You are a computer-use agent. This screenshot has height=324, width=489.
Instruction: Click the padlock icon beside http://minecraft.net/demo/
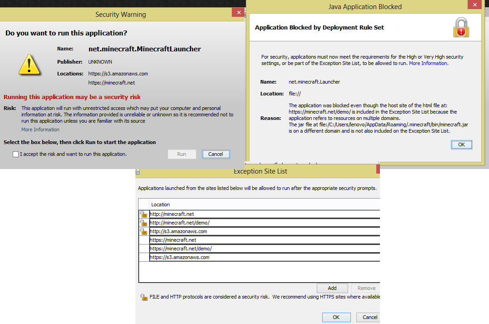[144, 223]
